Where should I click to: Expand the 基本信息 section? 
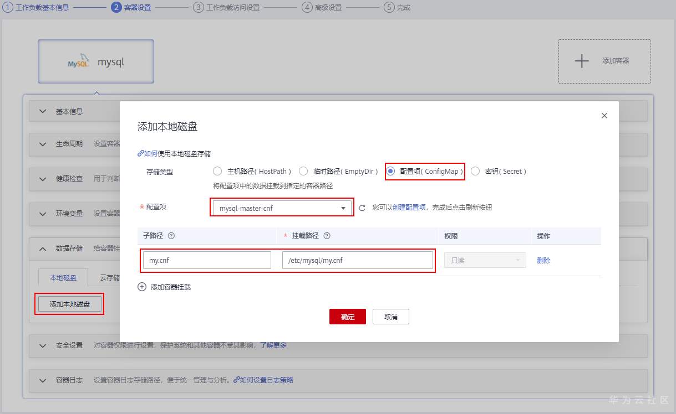43,111
